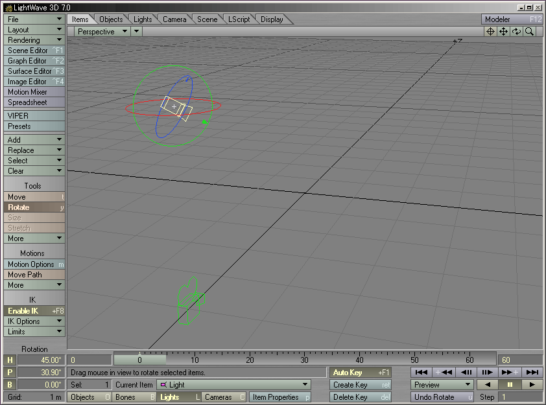Click the center item crosshair viewport icon
546x405 pixels.
[491, 32]
